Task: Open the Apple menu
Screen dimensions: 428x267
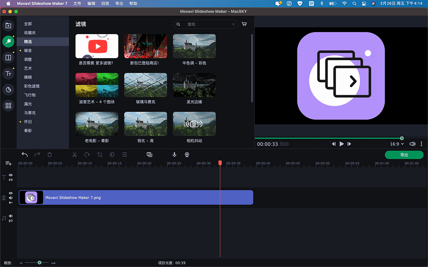Action: tap(9, 4)
